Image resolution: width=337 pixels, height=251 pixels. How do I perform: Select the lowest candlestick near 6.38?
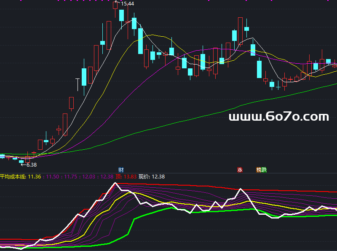[x=21, y=161]
